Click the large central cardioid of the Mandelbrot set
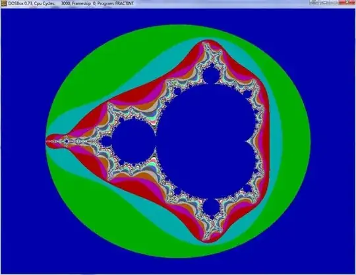This screenshot has width=356, height=275. [206, 142]
